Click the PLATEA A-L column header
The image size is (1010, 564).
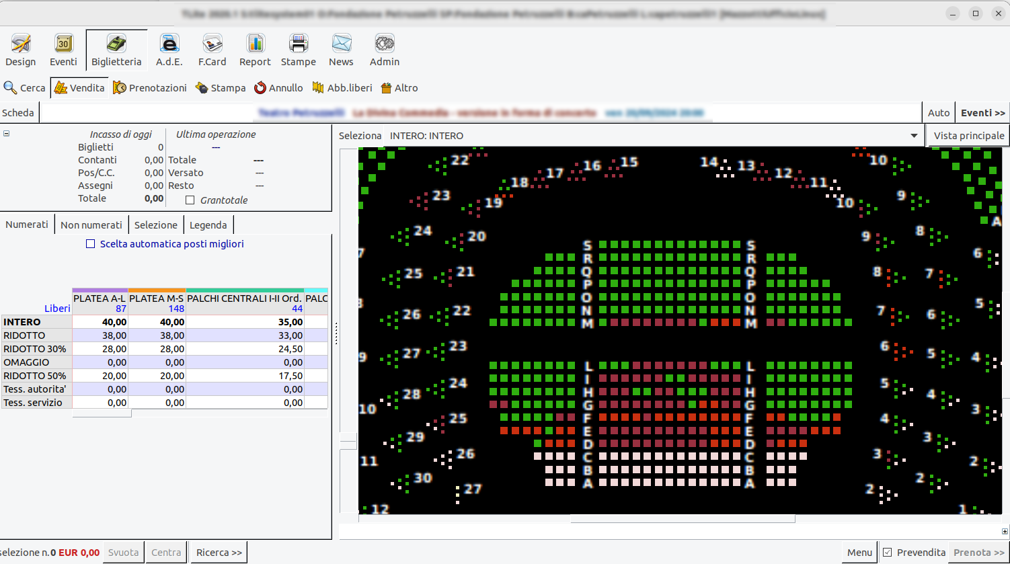point(100,303)
